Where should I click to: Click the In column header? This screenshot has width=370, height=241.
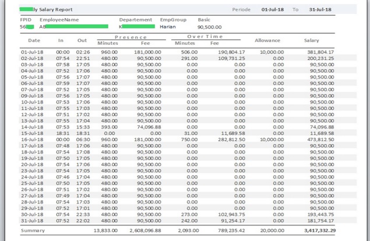[61, 41]
